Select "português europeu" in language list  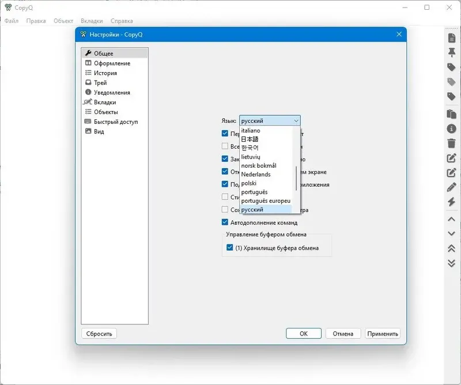[266, 201]
